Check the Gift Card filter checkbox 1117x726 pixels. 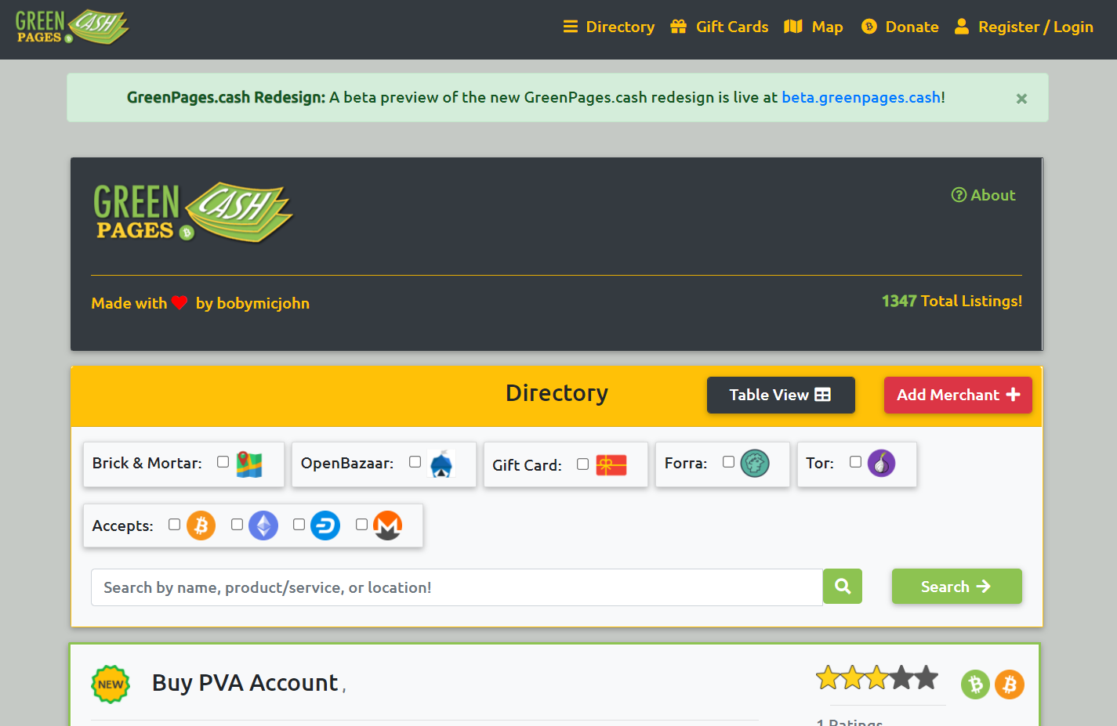click(x=582, y=464)
